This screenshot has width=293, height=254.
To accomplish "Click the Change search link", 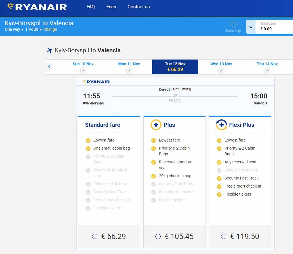I will [x=50, y=29].
